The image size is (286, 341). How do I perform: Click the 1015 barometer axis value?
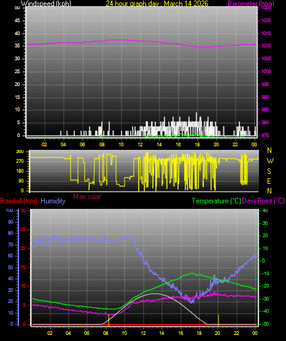[x=266, y=33]
